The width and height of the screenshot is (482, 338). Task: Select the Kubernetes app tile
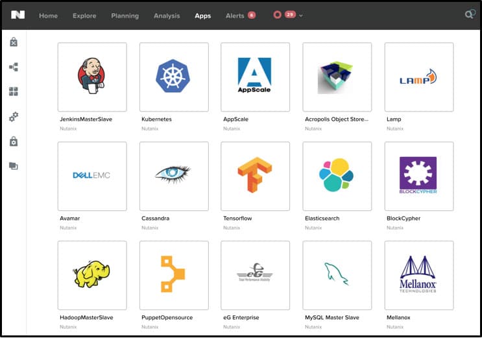(x=174, y=77)
